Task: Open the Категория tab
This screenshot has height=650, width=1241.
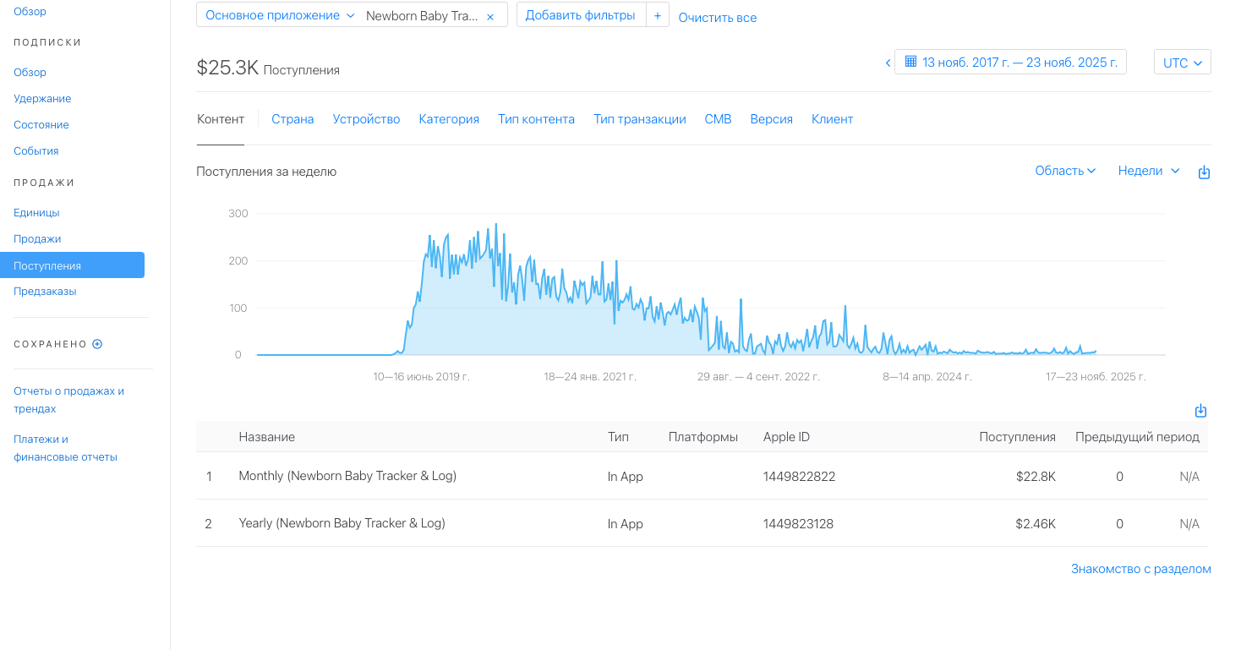Action: point(449,119)
